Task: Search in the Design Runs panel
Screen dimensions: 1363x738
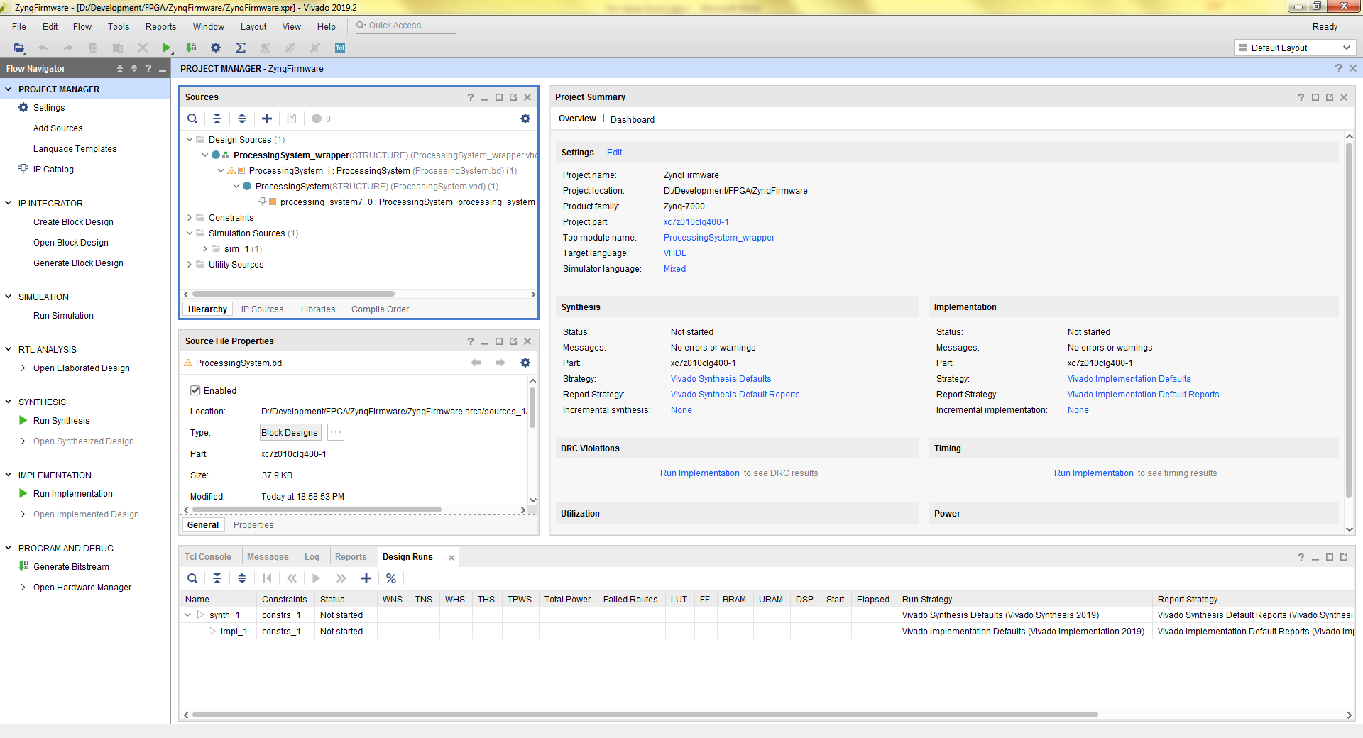Action: pyautogui.click(x=192, y=578)
